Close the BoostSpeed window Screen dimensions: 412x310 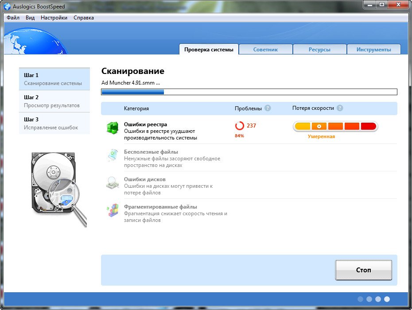point(398,5)
